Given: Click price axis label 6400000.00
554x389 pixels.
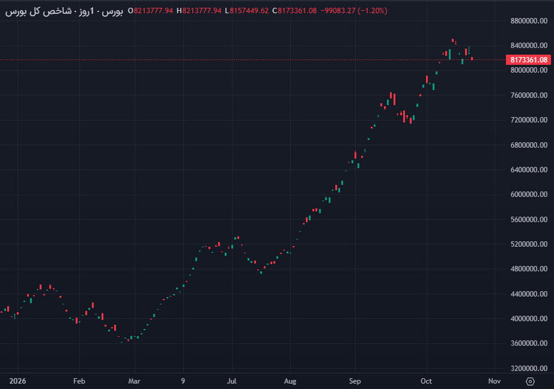Looking at the screenshot, I should click(x=529, y=170).
